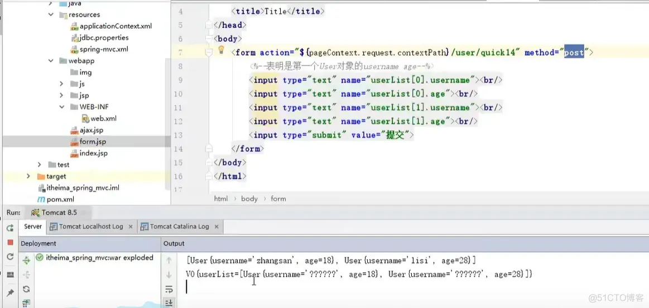Switch to the Server tab
The width and height of the screenshot is (649, 308).
pyautogui.click(x=33, y=227)
